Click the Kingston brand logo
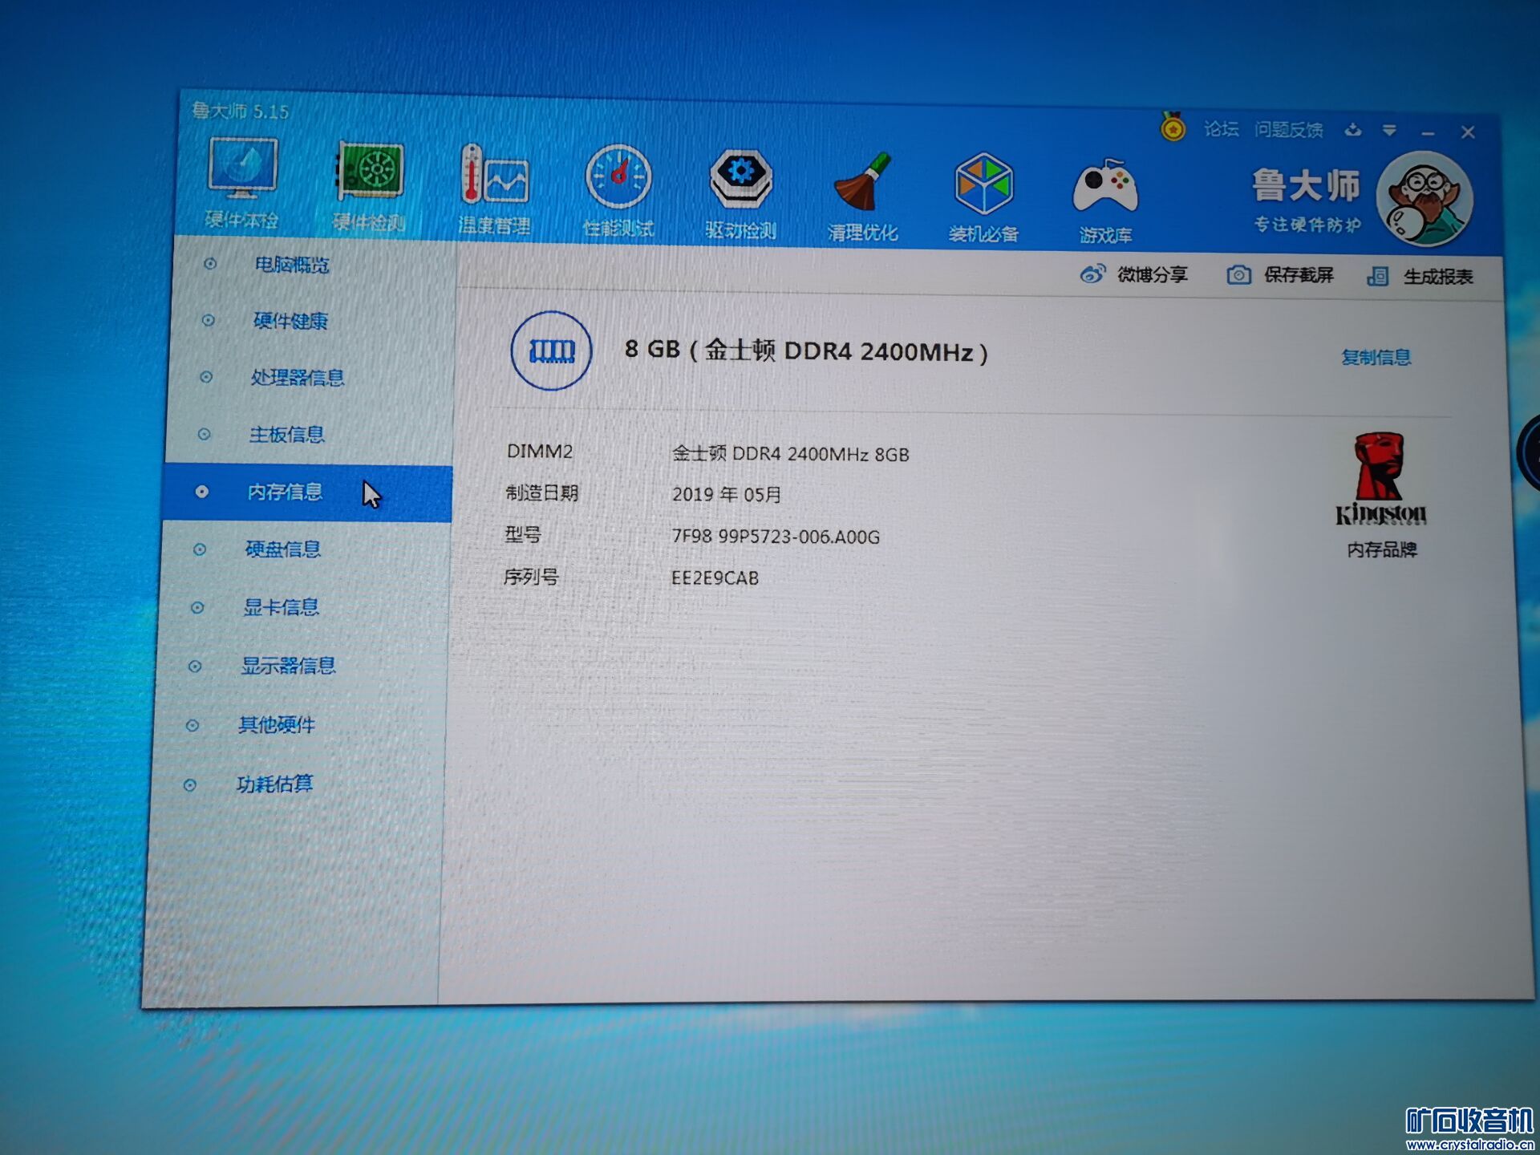Screen dimensions: 1540x1155 point(1380,480)
